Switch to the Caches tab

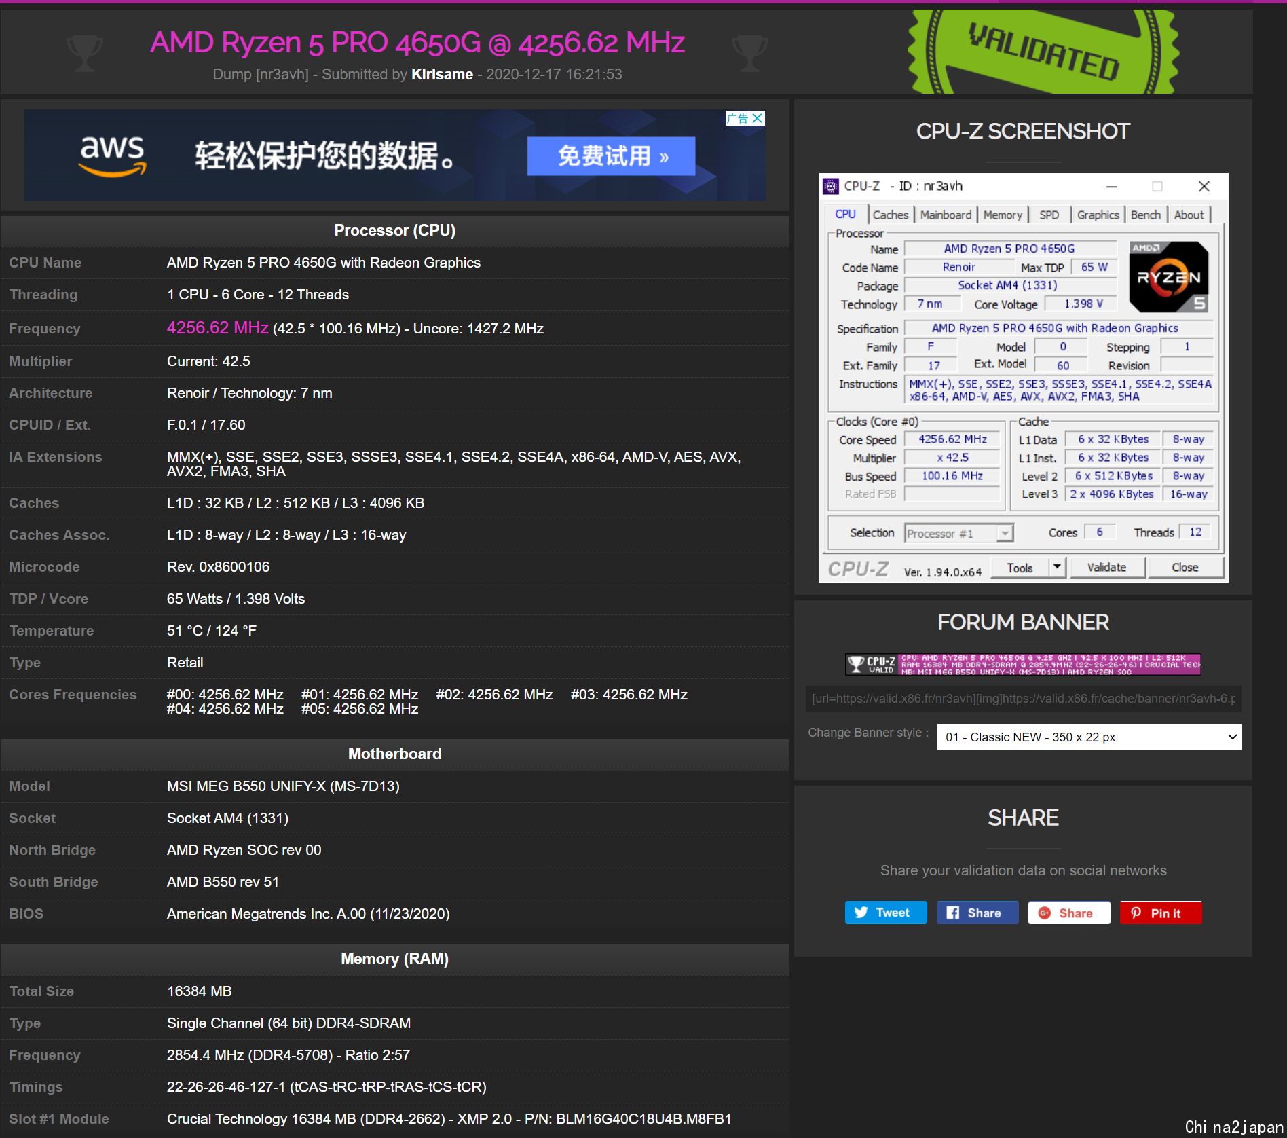890,215
